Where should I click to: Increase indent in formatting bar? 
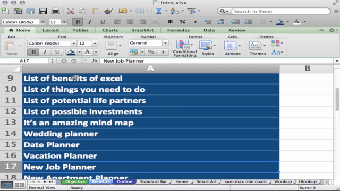[248, 22]
